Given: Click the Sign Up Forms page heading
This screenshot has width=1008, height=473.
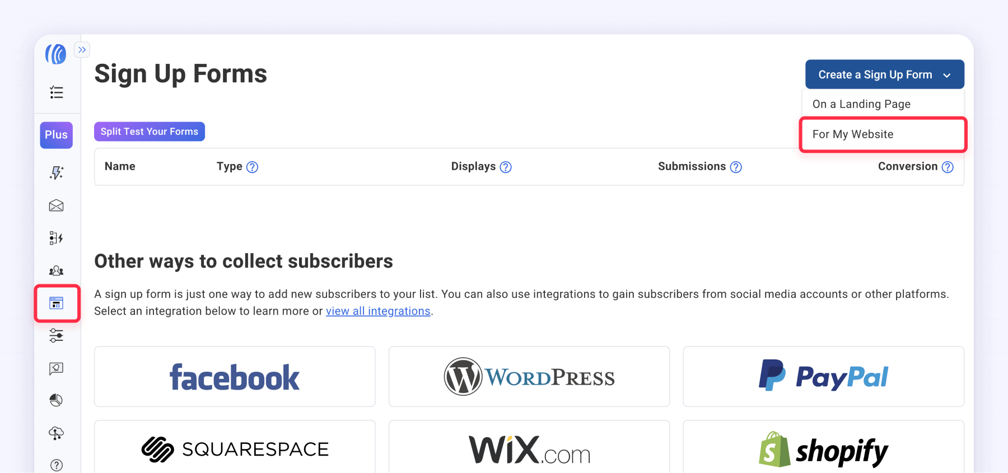Looking at the screenshot, I should pos(181,74).
